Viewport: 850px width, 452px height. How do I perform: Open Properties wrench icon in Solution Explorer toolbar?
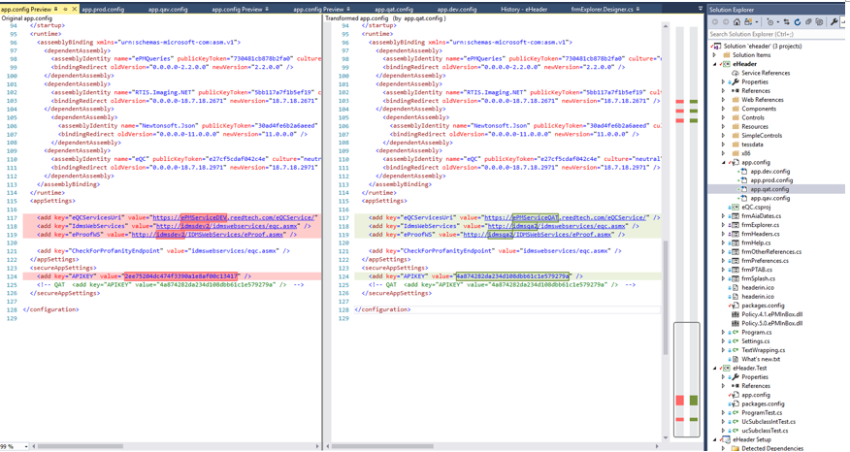tap(834, 21)
